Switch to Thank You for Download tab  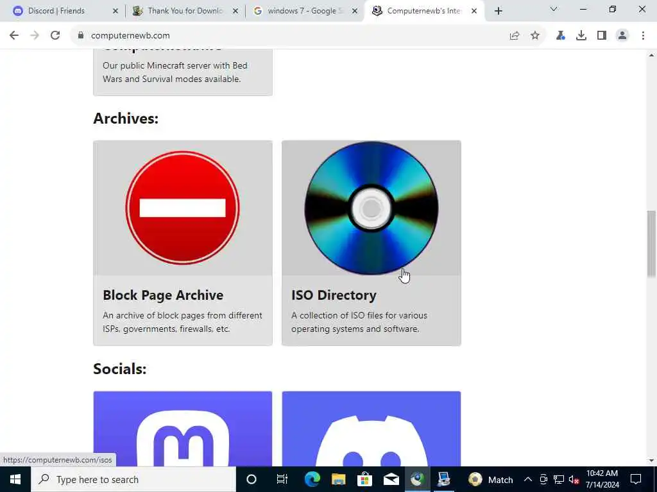185,11
